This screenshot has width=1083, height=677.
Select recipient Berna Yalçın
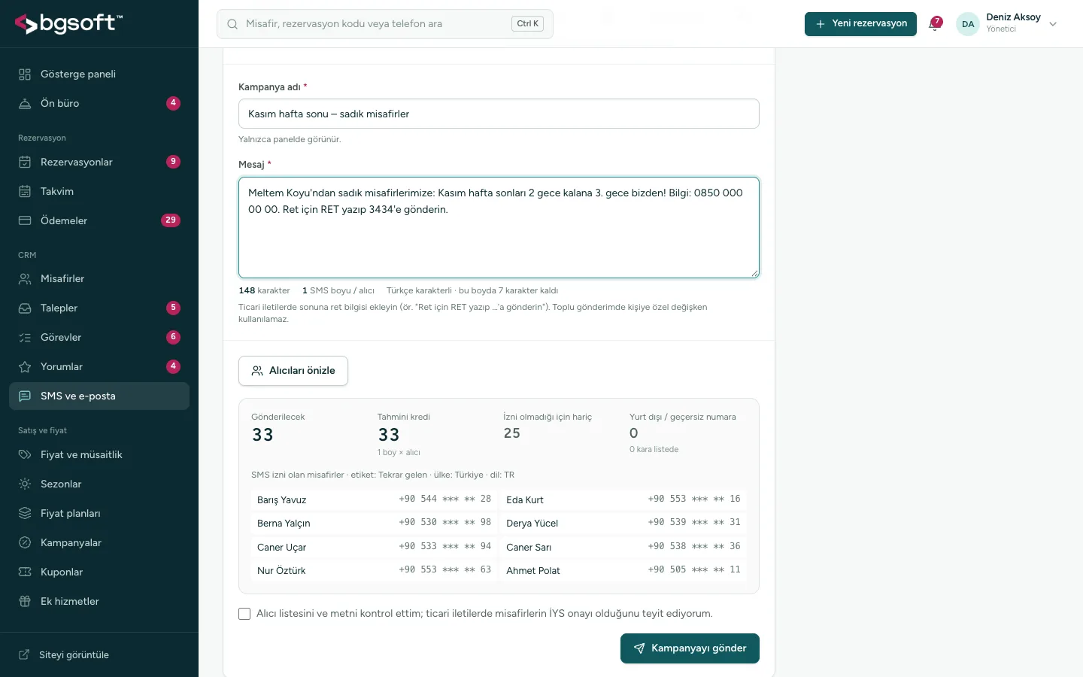(x=374, y=523)
